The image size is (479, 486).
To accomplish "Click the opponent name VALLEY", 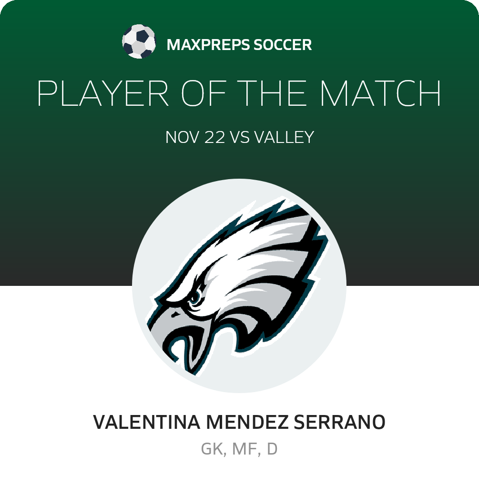I will [284, 137].
